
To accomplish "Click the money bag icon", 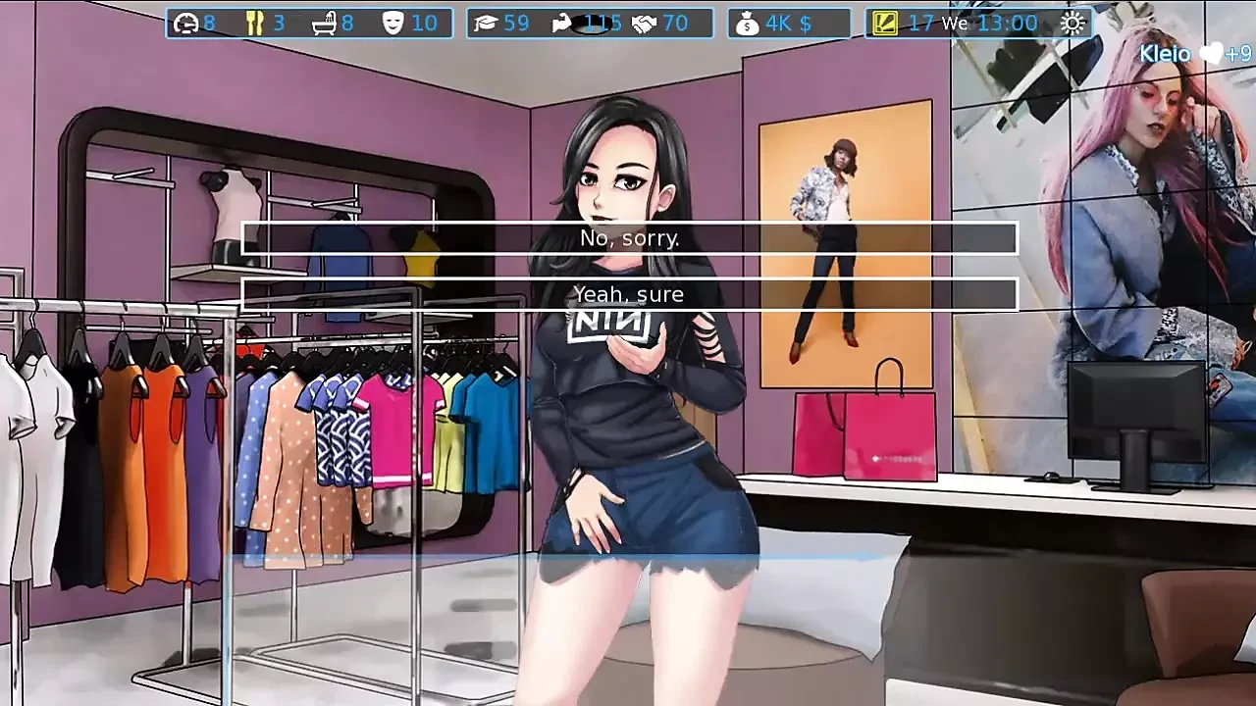I will click(749, 23).
